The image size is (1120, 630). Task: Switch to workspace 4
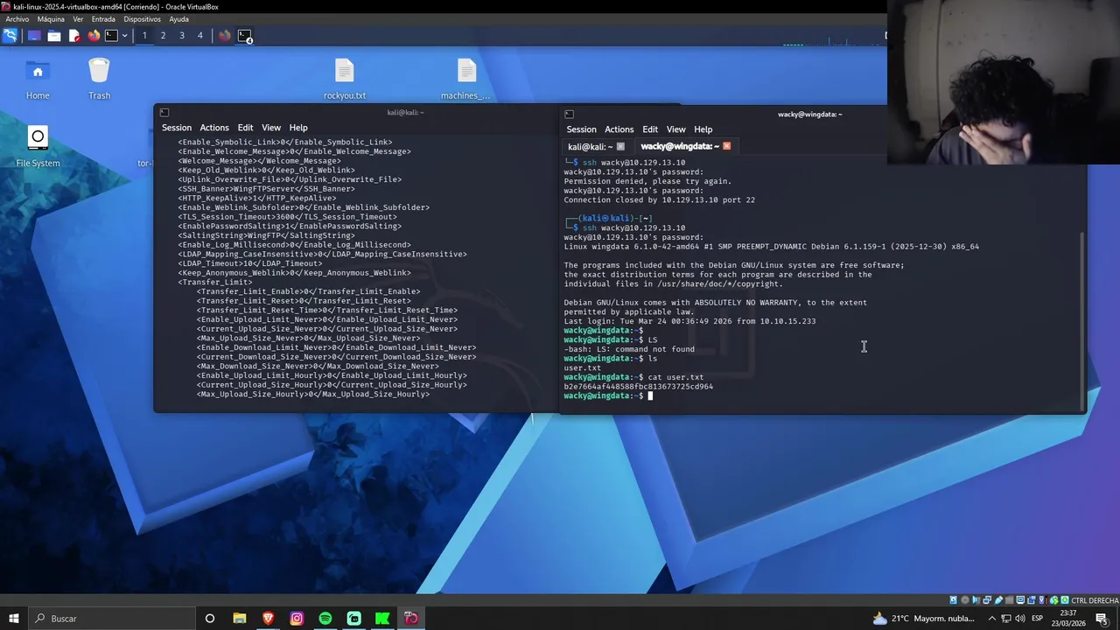point(200,36)
